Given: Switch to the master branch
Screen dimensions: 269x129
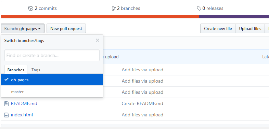Looking at the screenshot, I should coord(52,92).
